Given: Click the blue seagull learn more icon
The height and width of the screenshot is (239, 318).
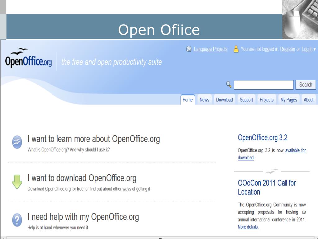Looking at the screenshot, I should pos(17,142).
